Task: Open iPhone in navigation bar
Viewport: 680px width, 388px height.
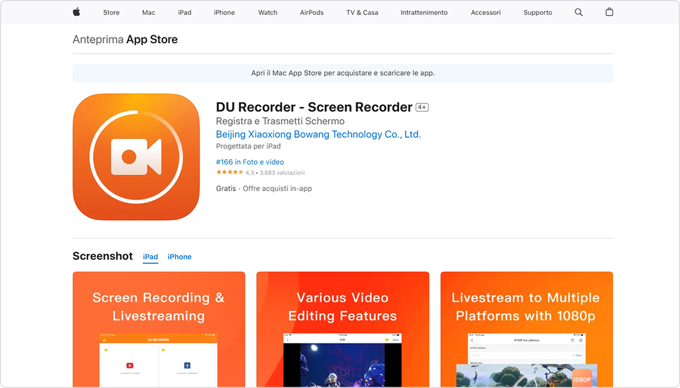Action: coord(224,12)
